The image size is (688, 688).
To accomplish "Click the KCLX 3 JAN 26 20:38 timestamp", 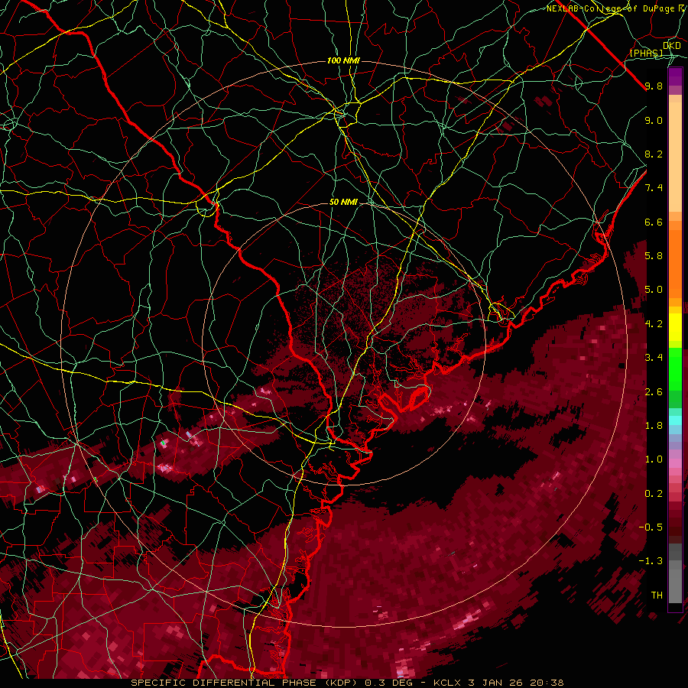I will coord(498,683).
